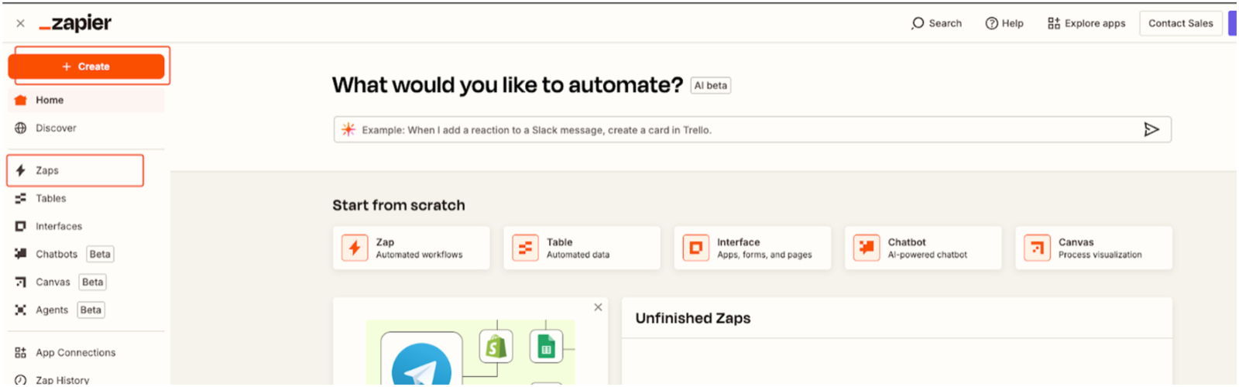
Task: Open Interfaces in the sidebar
Action: point(86,226)
